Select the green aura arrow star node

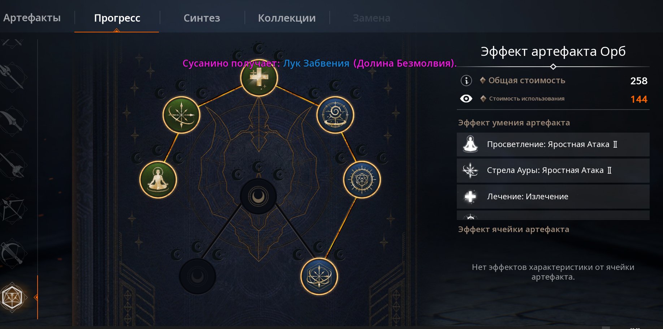pyautogui.click(x=181, y=115)
